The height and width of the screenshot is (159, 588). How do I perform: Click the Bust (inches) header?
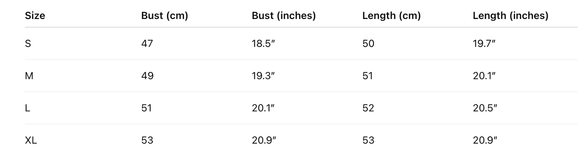pos(284,16)
